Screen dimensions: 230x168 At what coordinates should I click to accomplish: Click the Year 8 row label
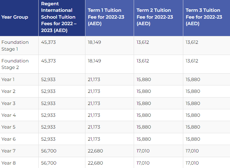click(8, 163)
